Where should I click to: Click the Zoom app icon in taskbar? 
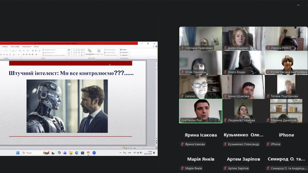94,153
